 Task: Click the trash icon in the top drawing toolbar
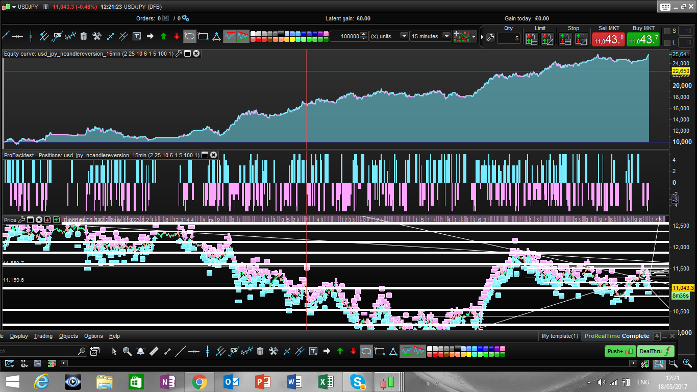83,36
